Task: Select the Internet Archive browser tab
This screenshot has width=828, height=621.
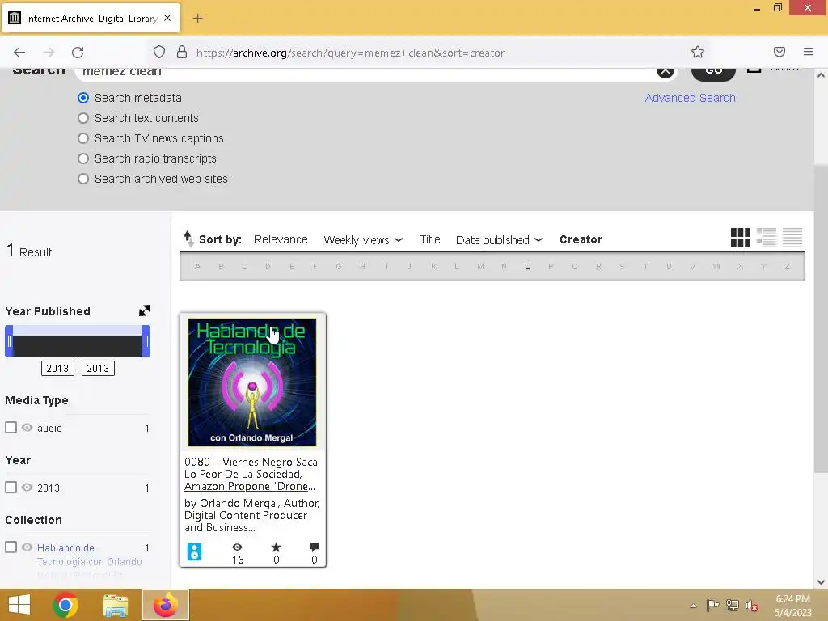Action: pyautogui.click(x=91, y=19)
